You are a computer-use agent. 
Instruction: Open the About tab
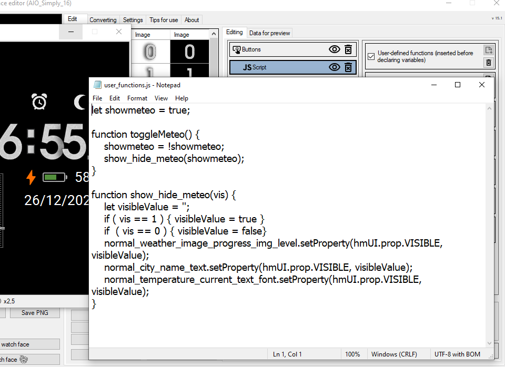coord(191,20)
